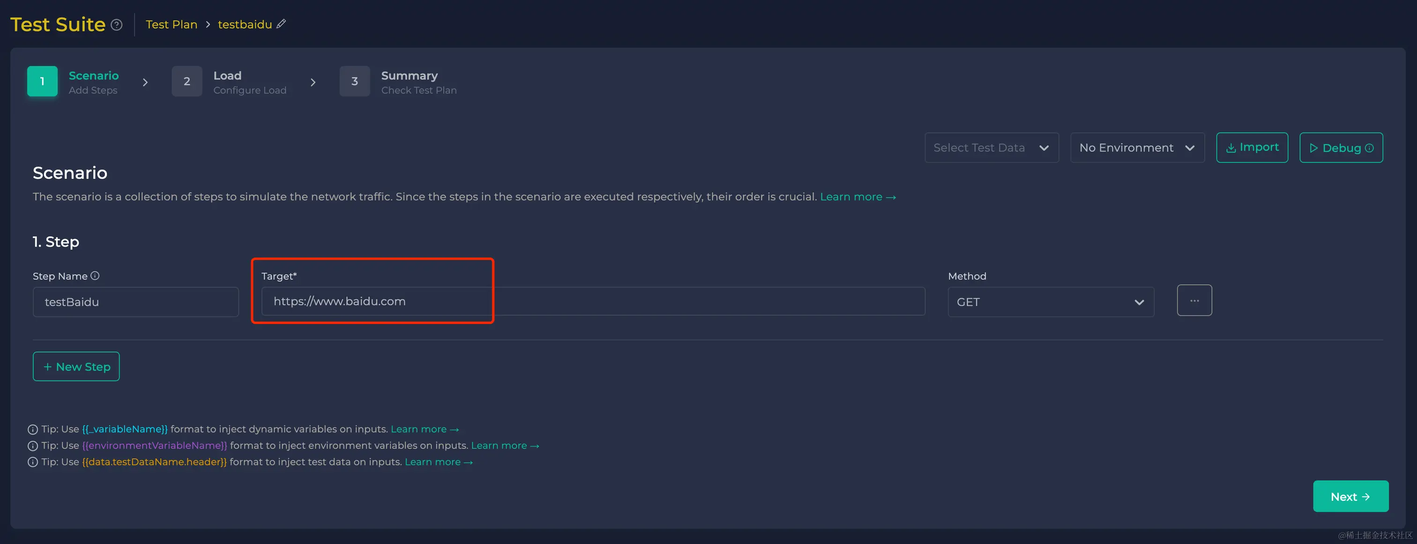
Task: Open the three-dots step options button
Action: [1194, 301]
